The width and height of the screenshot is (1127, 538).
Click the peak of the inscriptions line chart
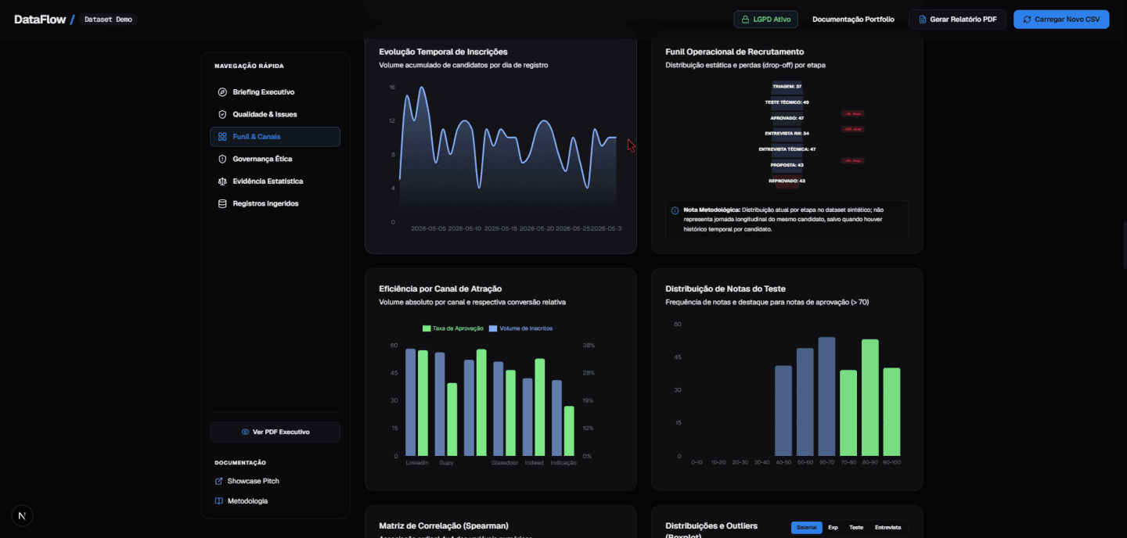click(423, 88)
